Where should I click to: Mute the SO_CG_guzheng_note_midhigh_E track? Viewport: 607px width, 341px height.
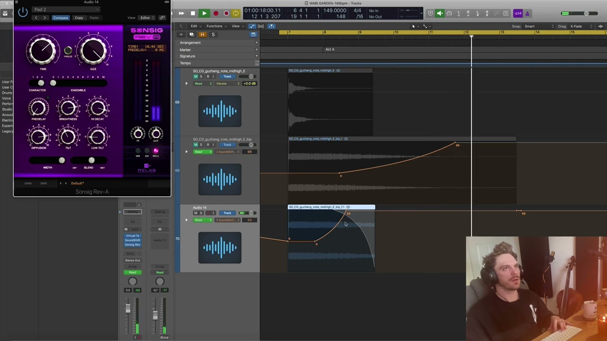tap(195, 77)
